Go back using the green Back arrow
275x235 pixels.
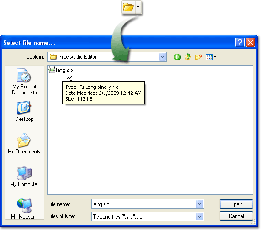[177, 57]
